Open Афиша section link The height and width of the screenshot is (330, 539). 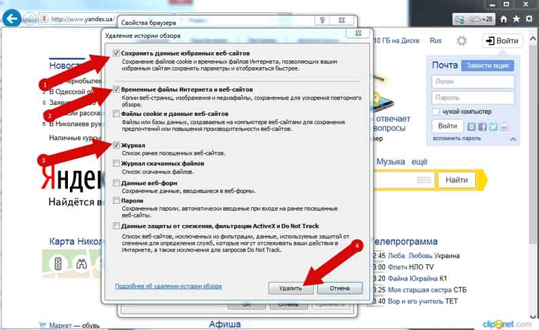pyautogui.click(x=225, y=324)
